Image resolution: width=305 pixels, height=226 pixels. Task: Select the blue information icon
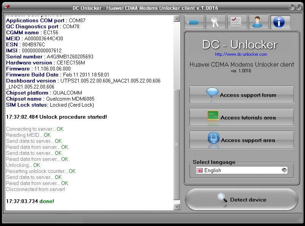280,22
